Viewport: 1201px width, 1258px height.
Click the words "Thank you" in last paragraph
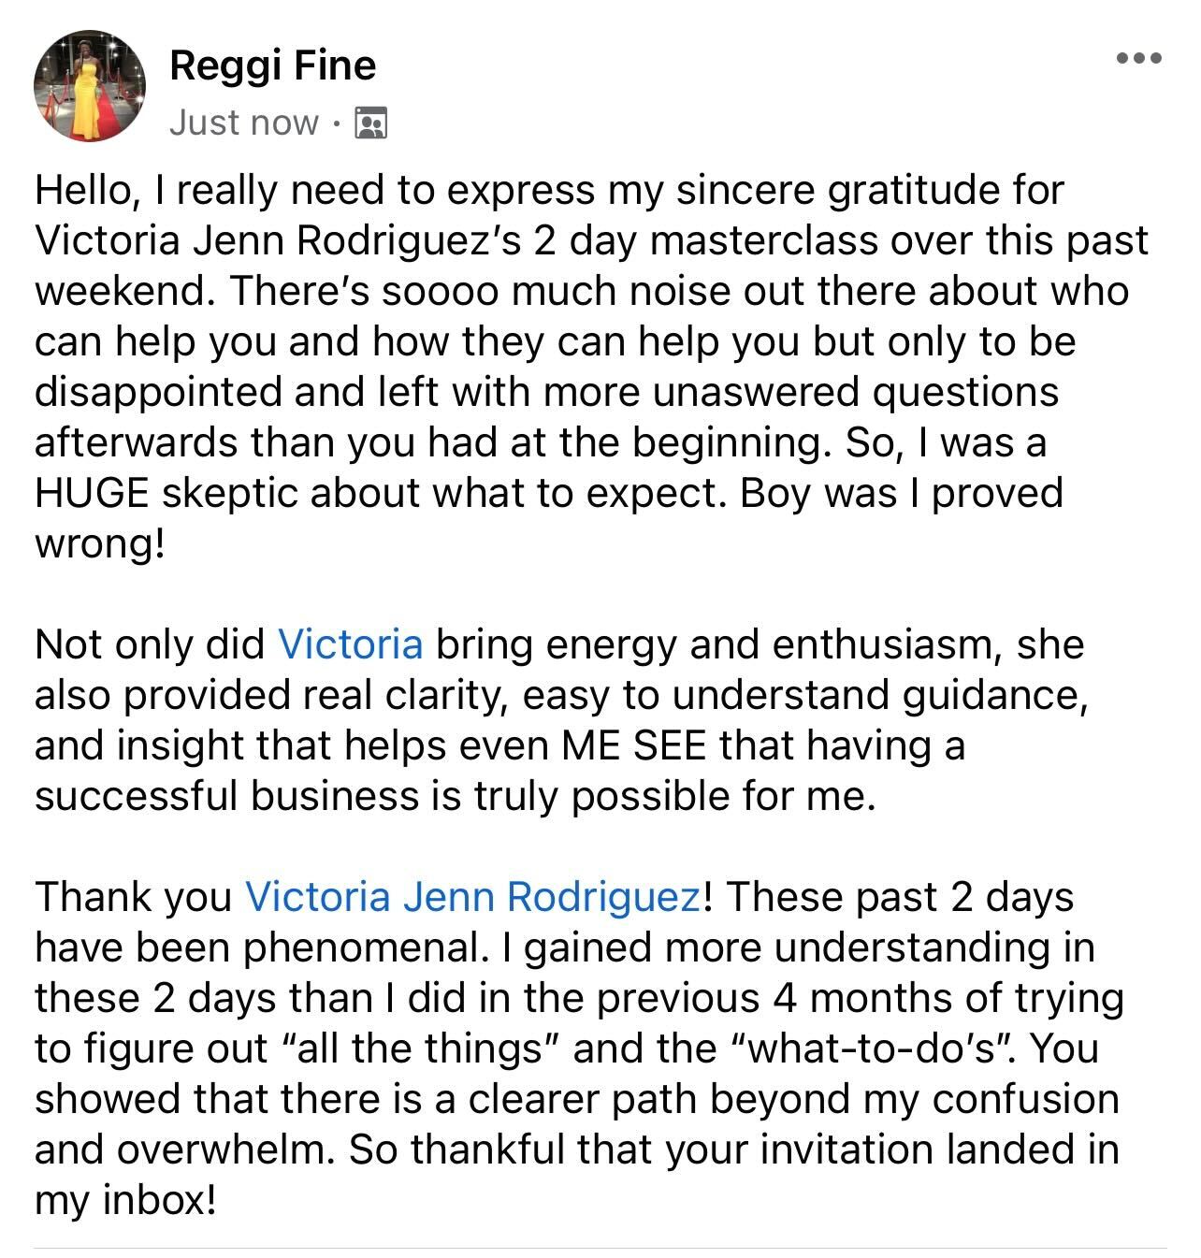coord(133,897)
